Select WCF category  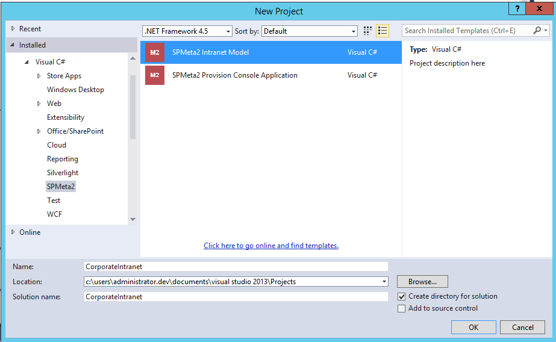point(54,214)
